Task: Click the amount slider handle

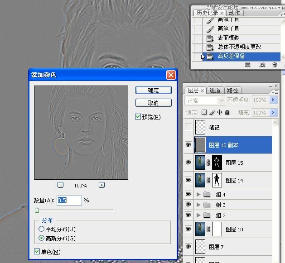Action: point(37,210)
